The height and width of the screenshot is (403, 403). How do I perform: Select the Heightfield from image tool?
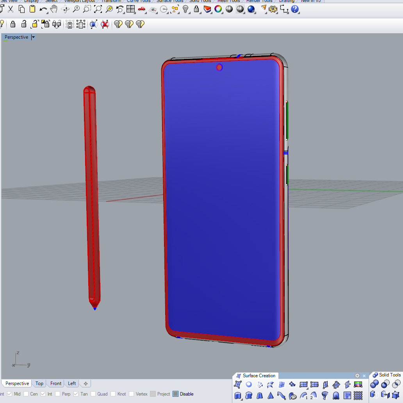coord(347,396)
